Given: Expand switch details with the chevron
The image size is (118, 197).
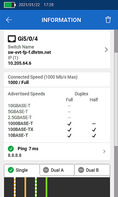Looking at the screenshot, I should pyautogui.click(x=106, y=50).
